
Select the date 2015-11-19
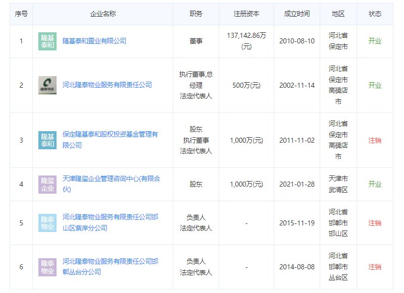click(297, 223)
